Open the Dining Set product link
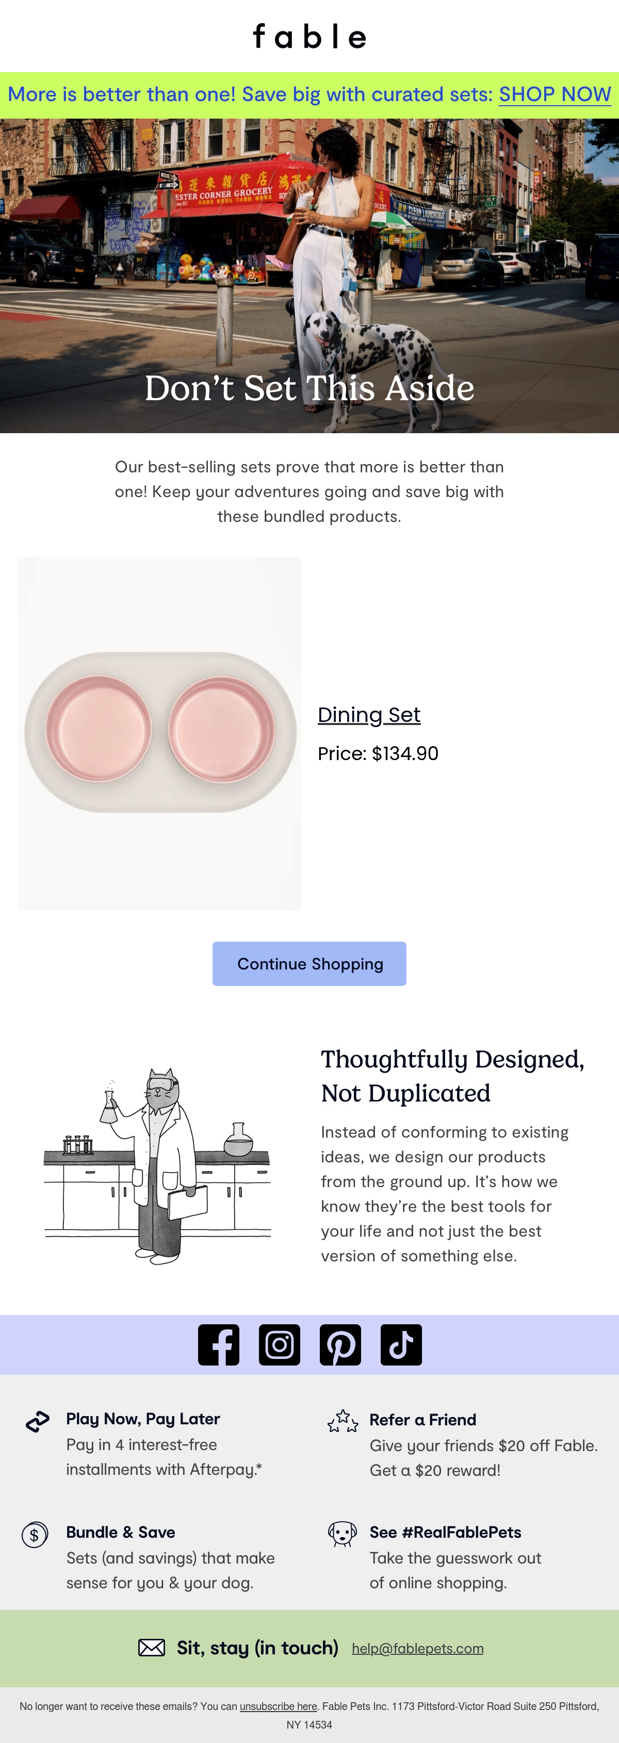This screenshot has height=1743, width=619. (369, 715)
